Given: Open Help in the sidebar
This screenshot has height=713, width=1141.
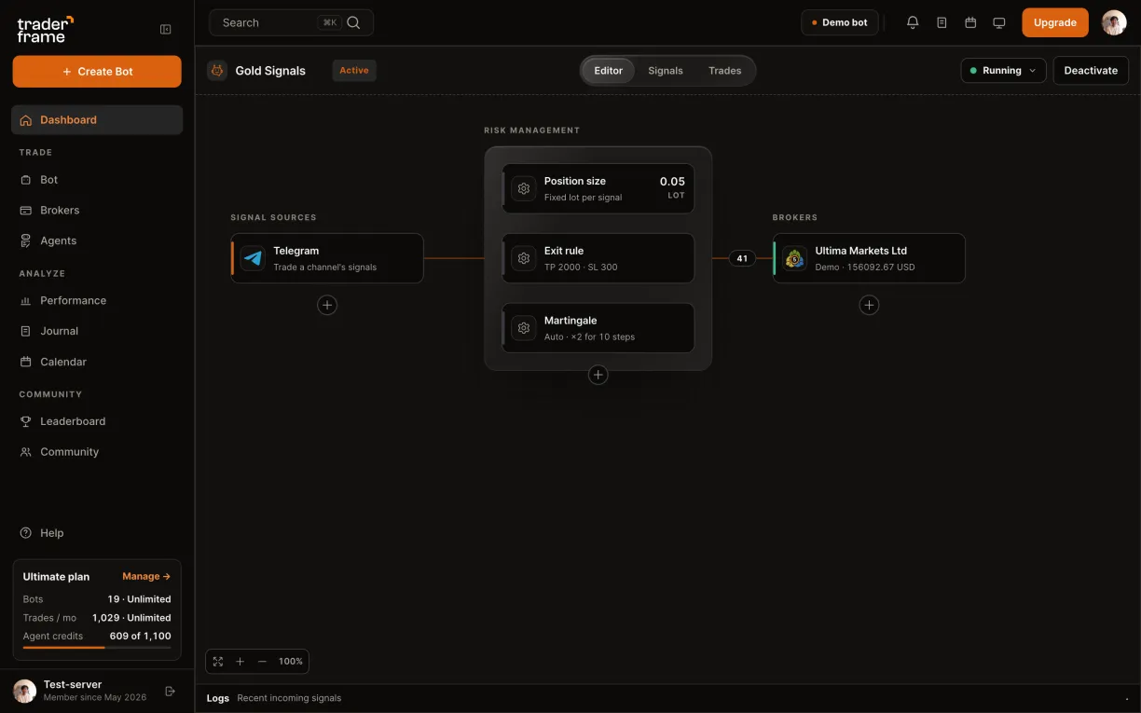Looking at the screenshot, I should (x=97, y=533).
